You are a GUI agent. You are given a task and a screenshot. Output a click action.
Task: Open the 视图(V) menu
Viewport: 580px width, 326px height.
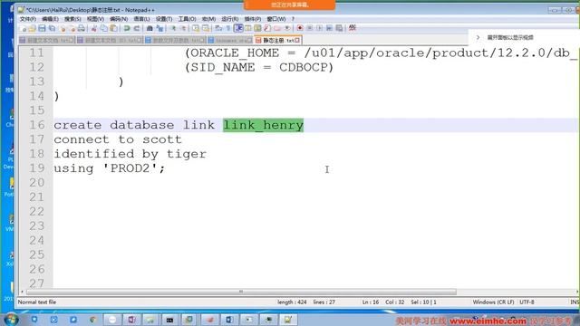(x=95, y=19)
